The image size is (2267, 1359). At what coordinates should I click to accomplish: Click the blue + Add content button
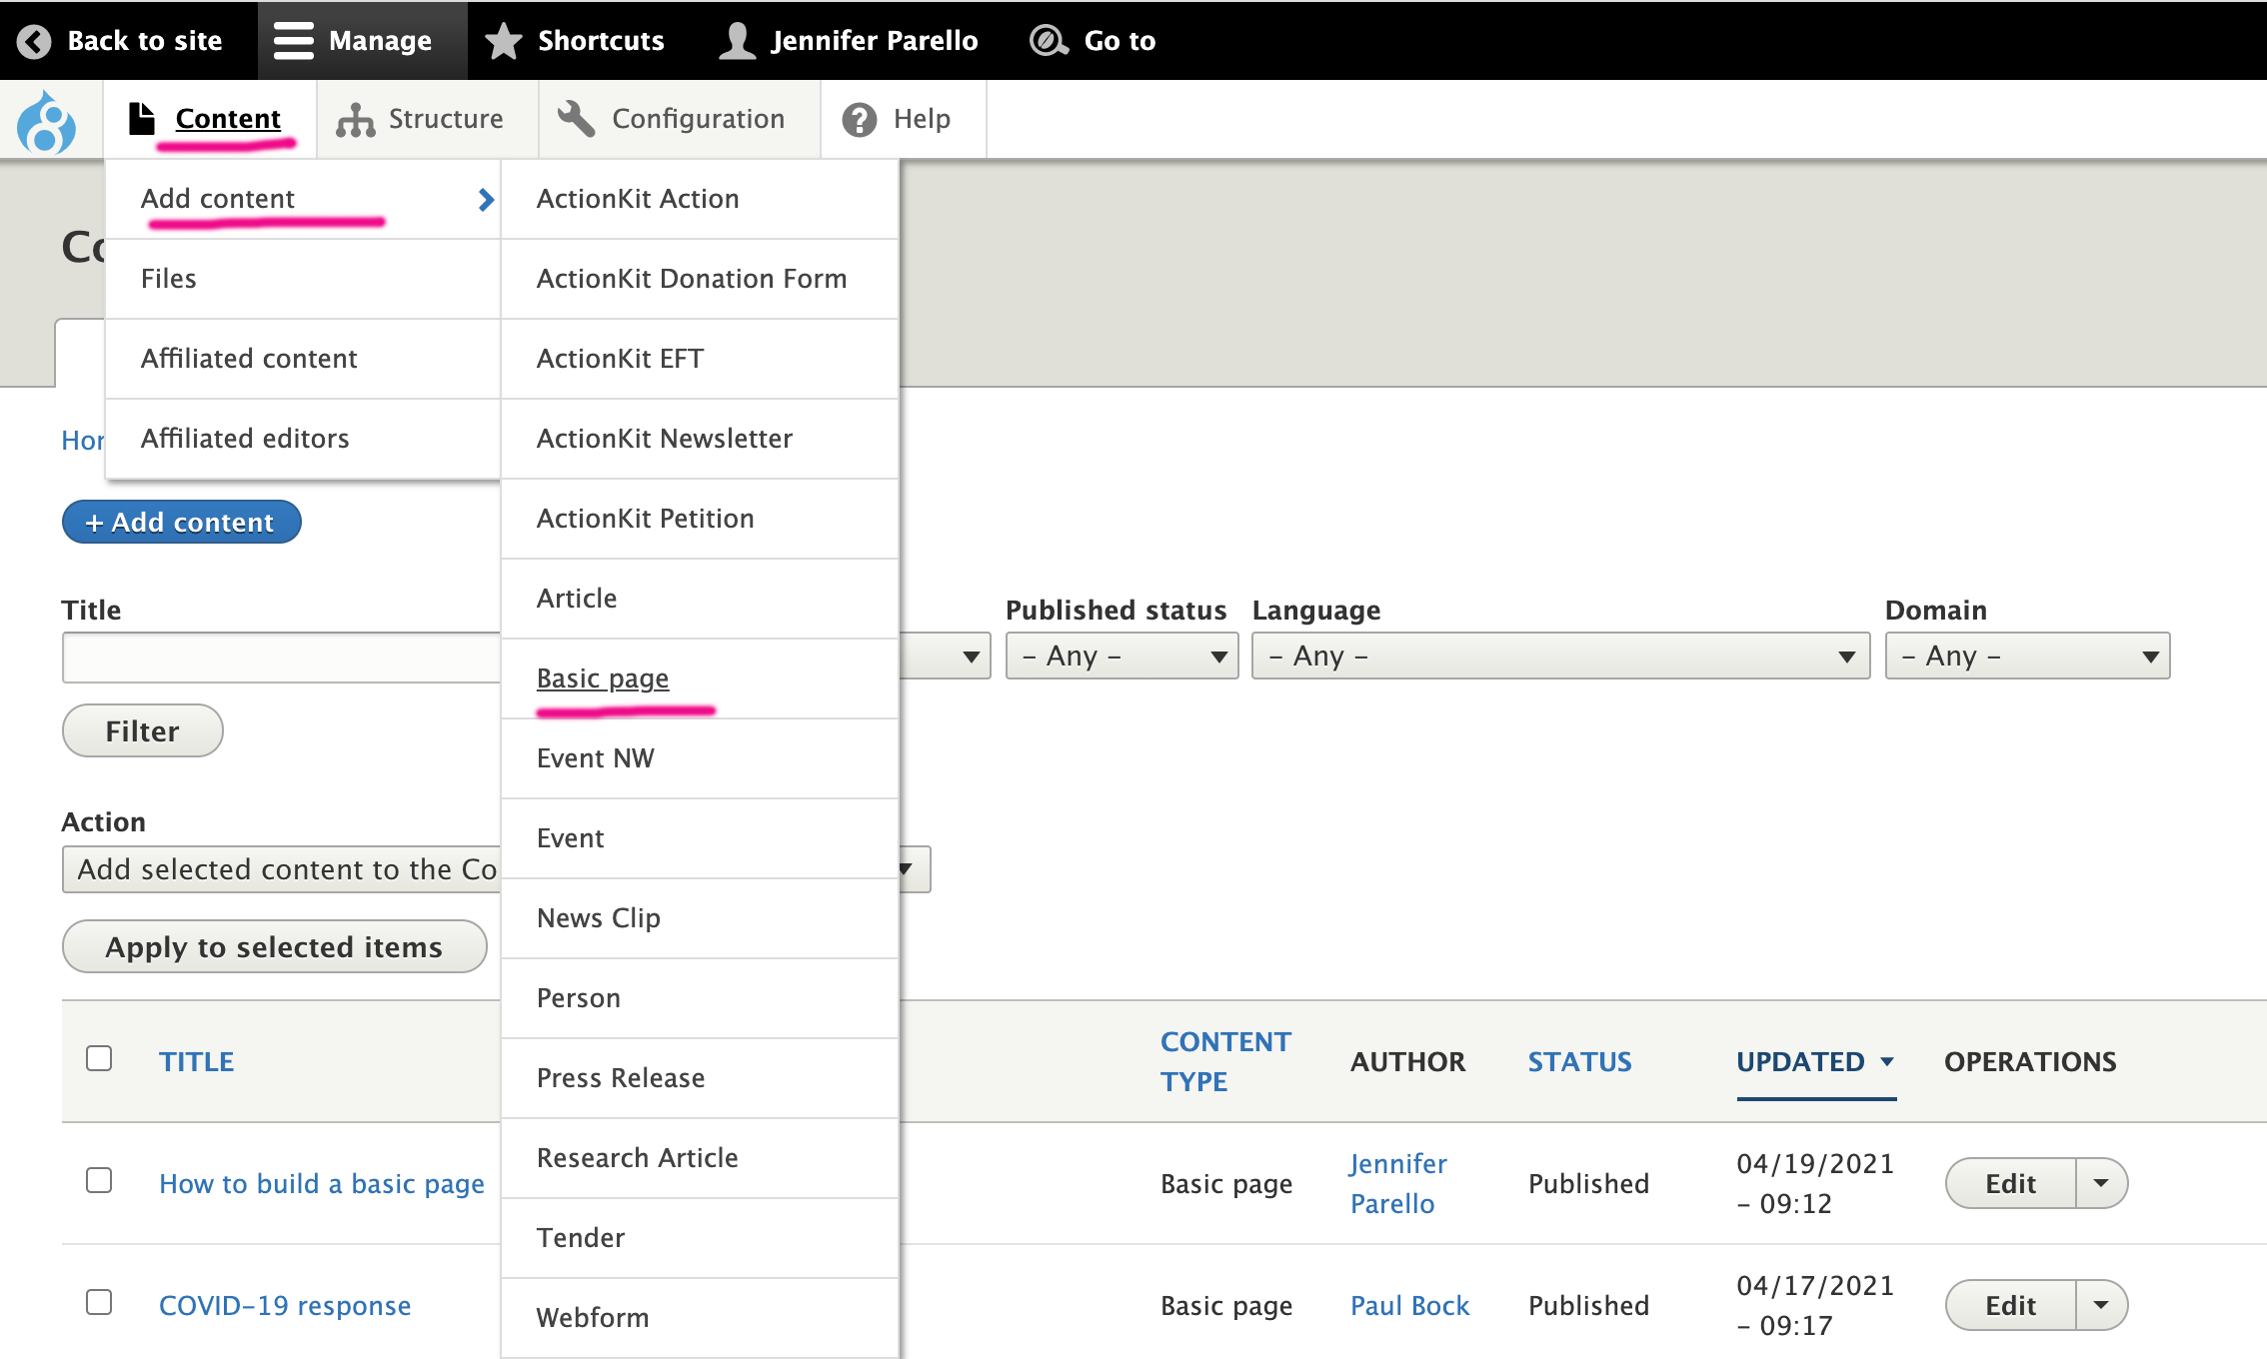pos(181,522)
